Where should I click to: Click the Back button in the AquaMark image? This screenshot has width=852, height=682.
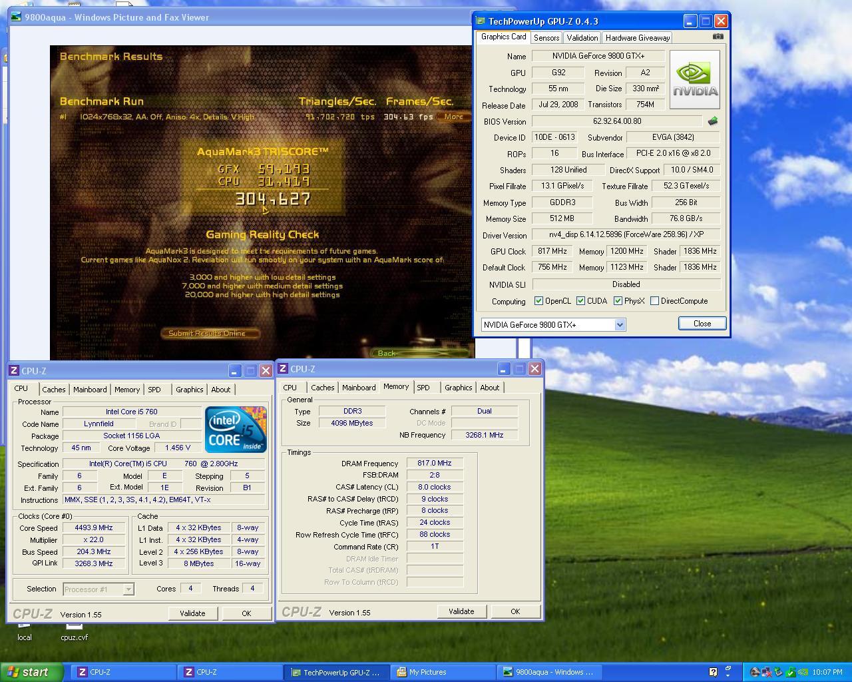(x=419, y=353)
